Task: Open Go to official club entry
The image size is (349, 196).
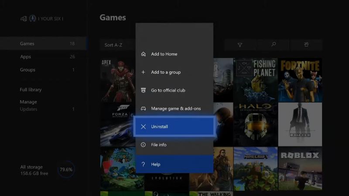Action: click(x=174, y=90)
